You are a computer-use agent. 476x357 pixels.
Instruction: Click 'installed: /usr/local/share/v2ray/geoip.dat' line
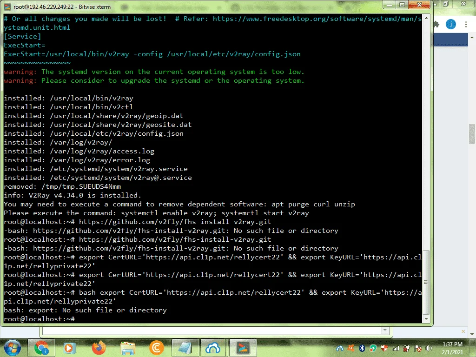(x=93, y=116)
